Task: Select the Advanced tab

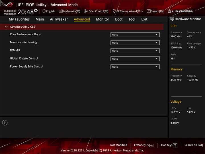Action: coord(82,19)
